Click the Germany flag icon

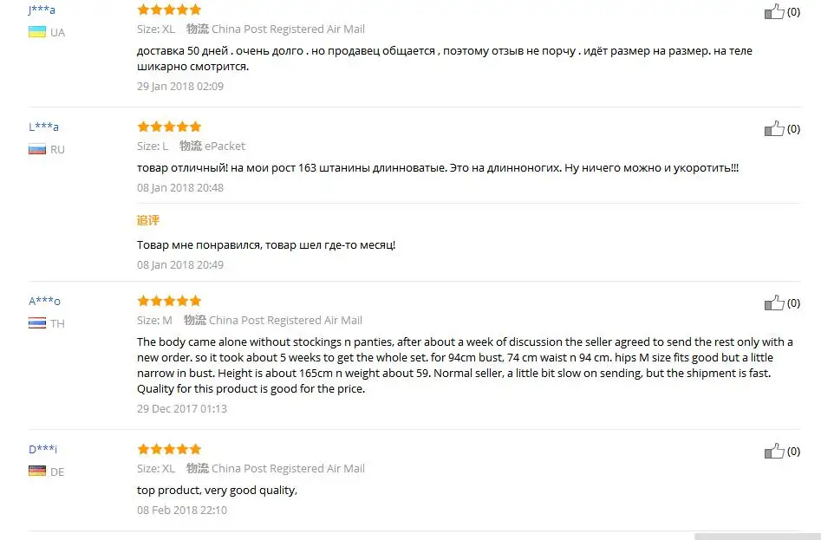[x=36, y=471]
